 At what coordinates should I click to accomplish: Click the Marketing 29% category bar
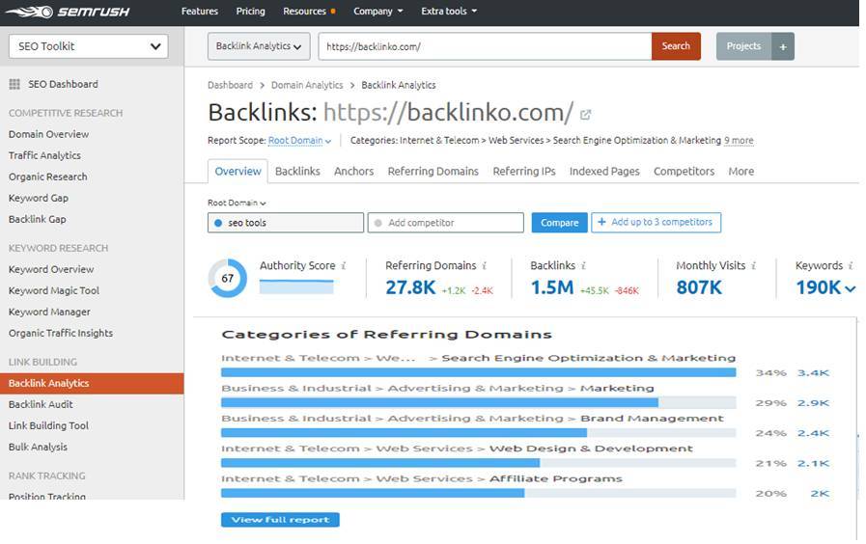pyautogui.click(x=478, y=403)
